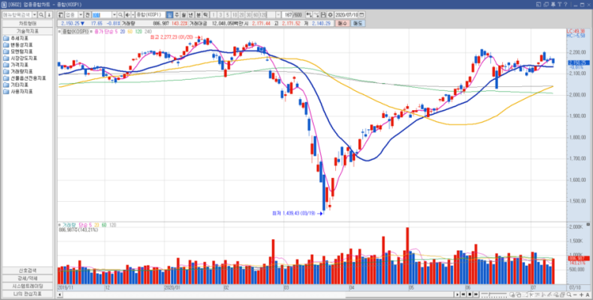Viewport: 593px width, 300px height.
Task: Open the 나의 관심지표 section
Action: [x=27, y=294]
